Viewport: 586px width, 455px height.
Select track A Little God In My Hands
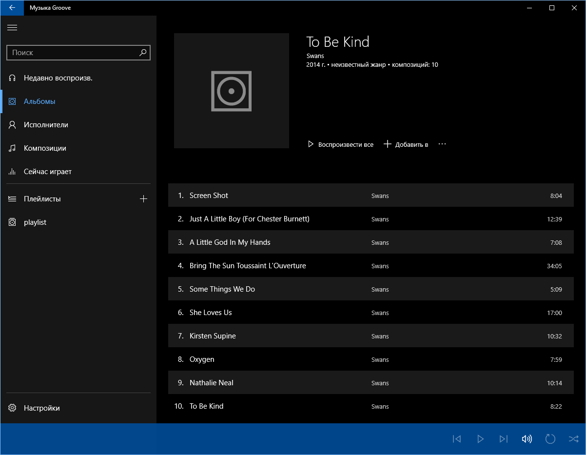point(371,242)
